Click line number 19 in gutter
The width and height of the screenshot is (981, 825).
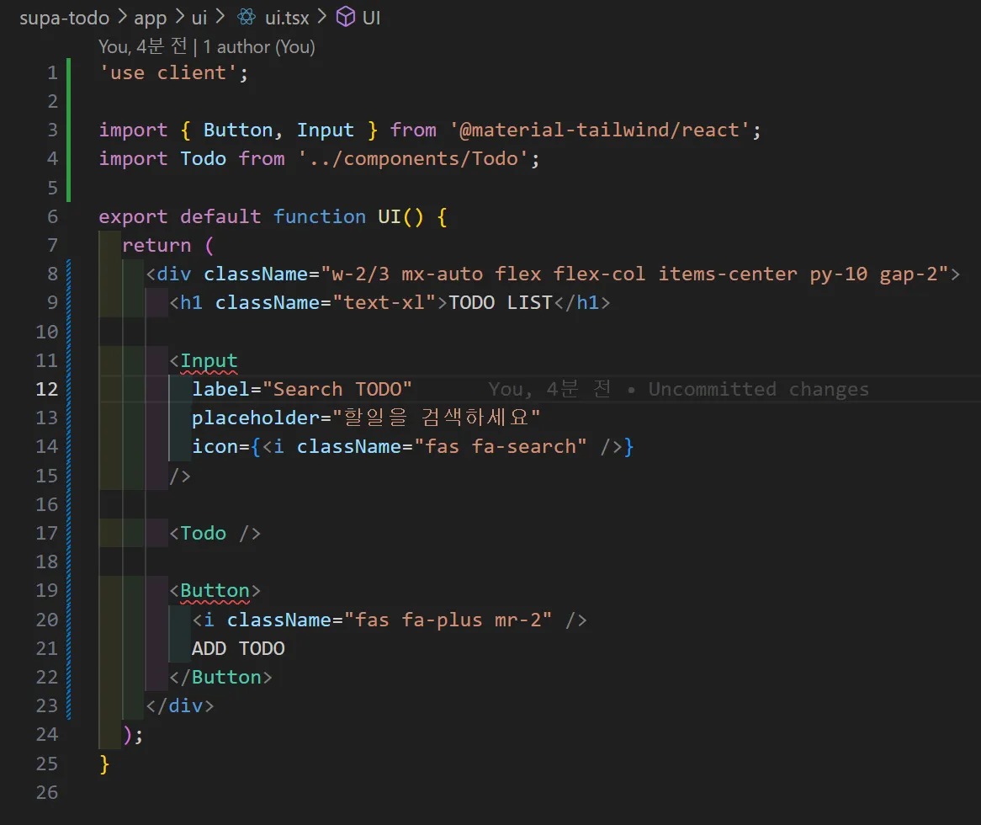point(47,591)
